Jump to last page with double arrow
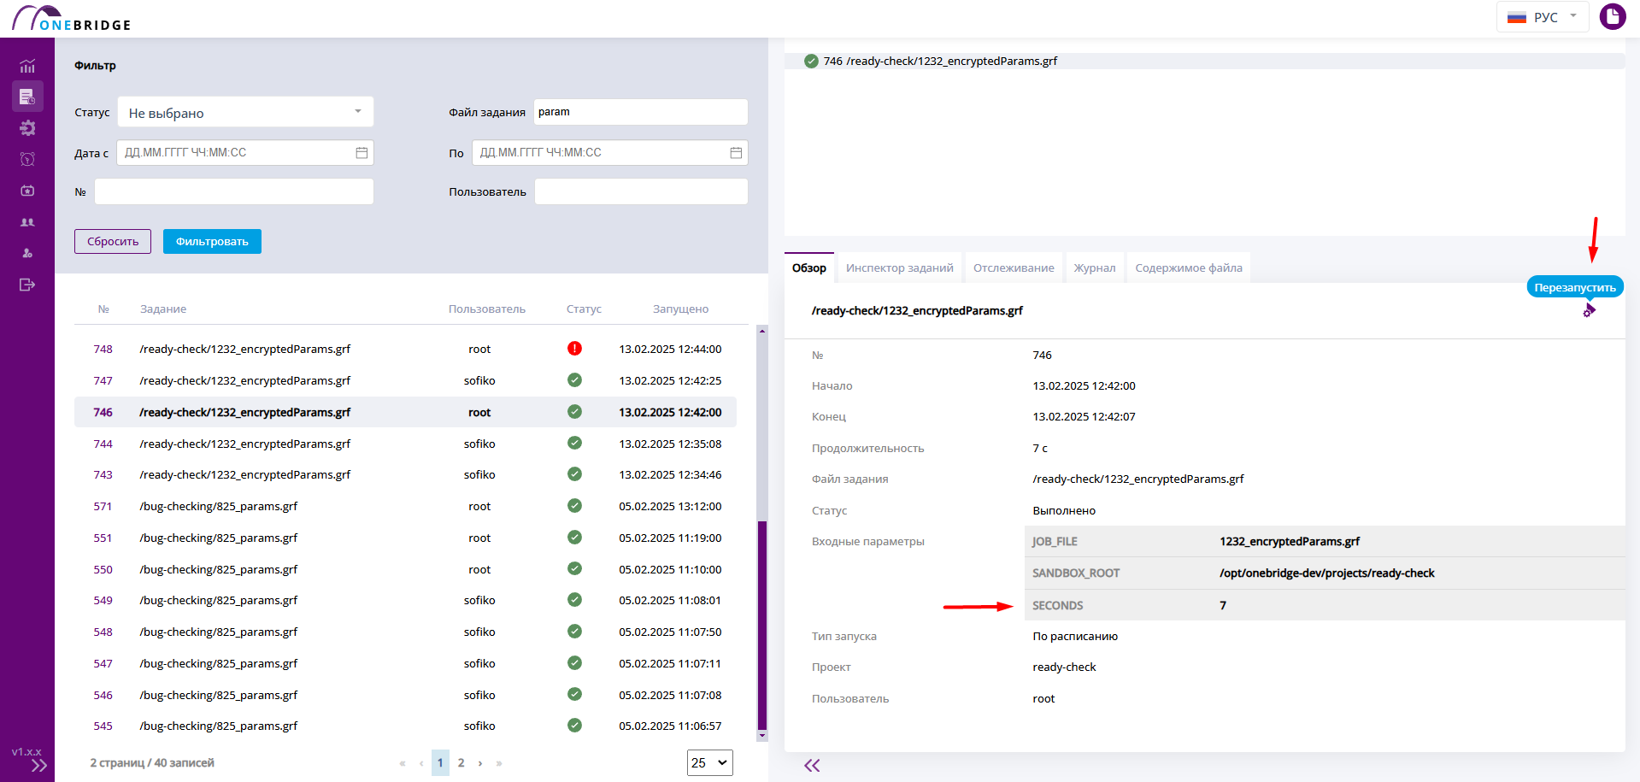Viewport: 1640px width, 782px height. [x=499, y=763]
